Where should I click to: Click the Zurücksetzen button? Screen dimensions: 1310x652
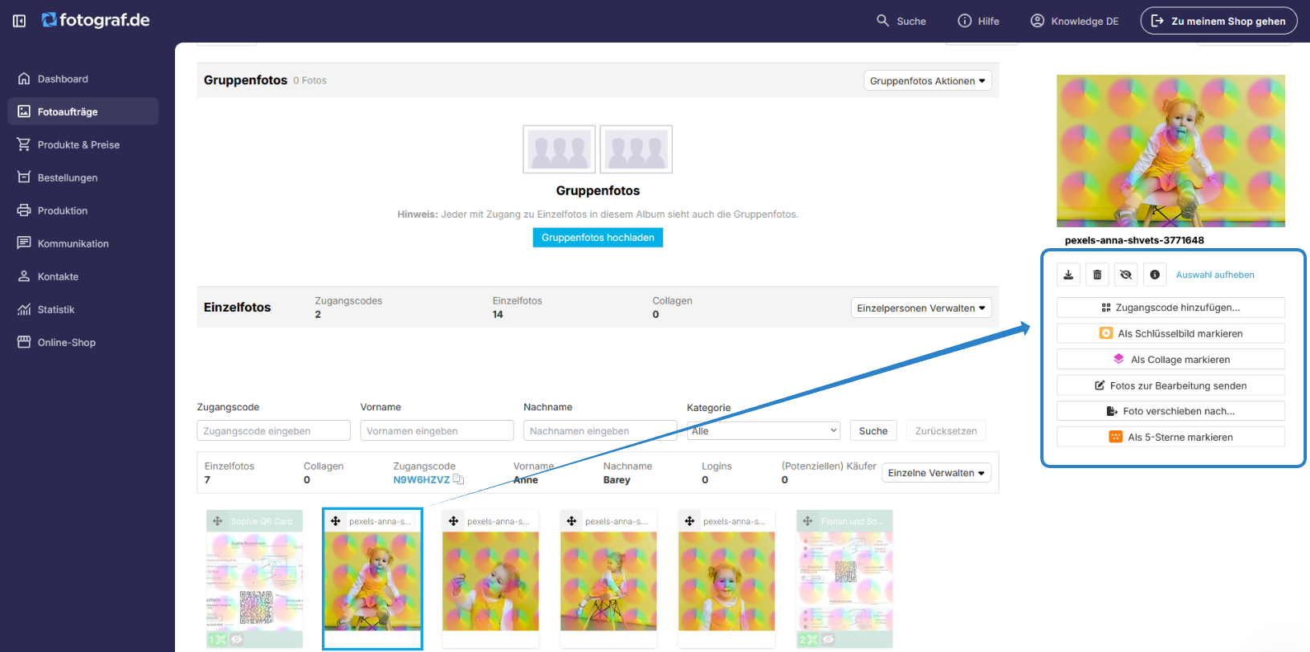tap(946, 431)
